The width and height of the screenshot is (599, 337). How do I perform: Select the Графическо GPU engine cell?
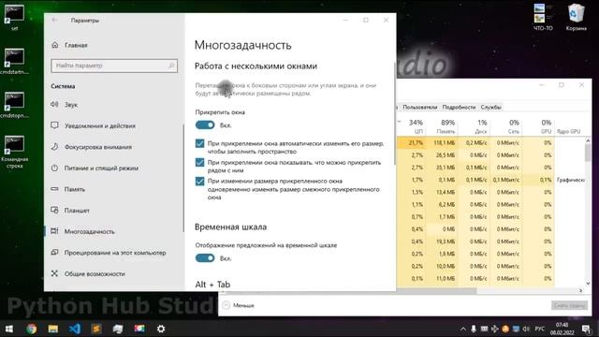pyautogui.click(x=571, y=180)
